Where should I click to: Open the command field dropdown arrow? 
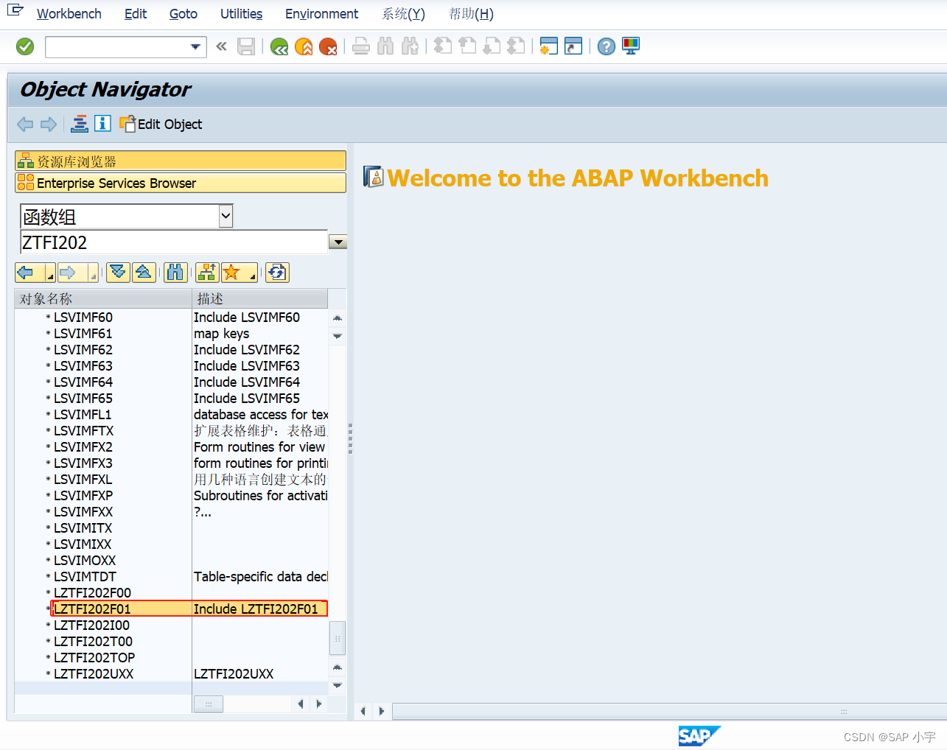click(195, 47)
